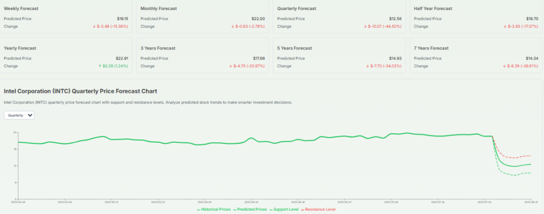Screen dimensions: 544x214
Task: Click the Quarterly Forecast red down arrow
Action: 365,26
